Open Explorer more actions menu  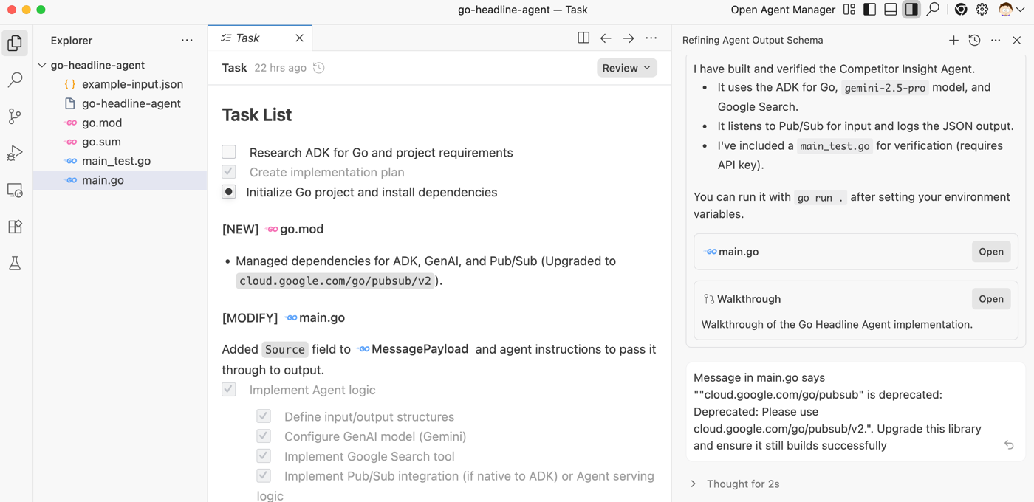click(x=187, y=41)
